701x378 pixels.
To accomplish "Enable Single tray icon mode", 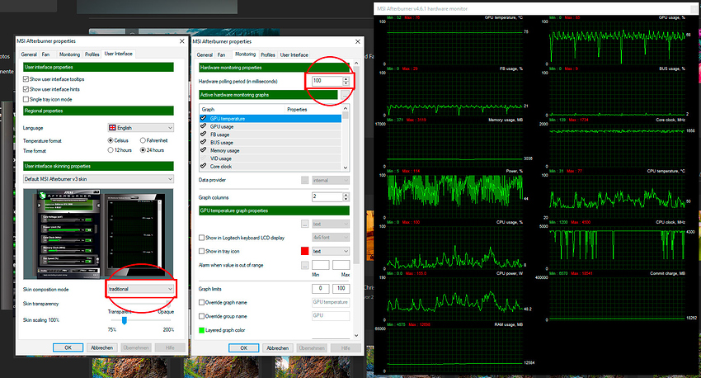I will point(26,99).
